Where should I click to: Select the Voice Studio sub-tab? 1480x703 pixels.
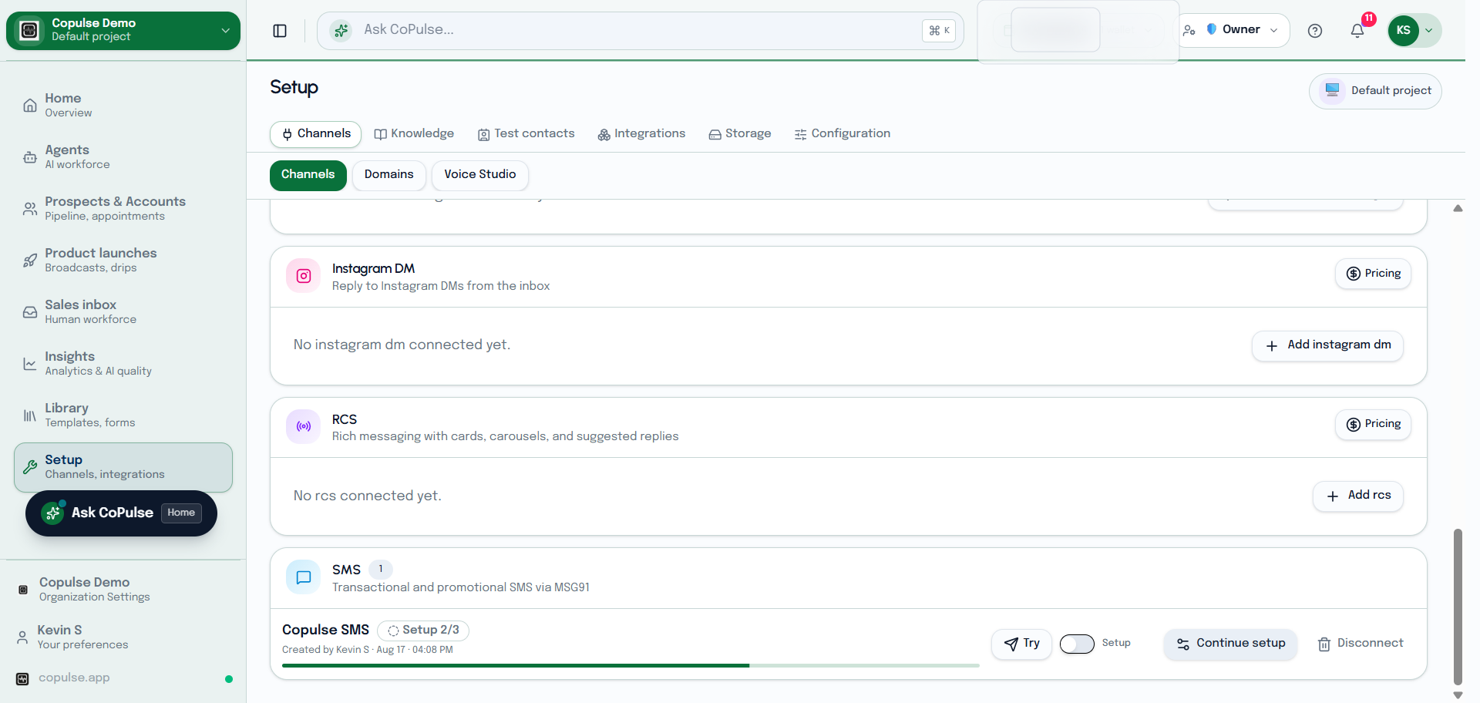point(480,175)
